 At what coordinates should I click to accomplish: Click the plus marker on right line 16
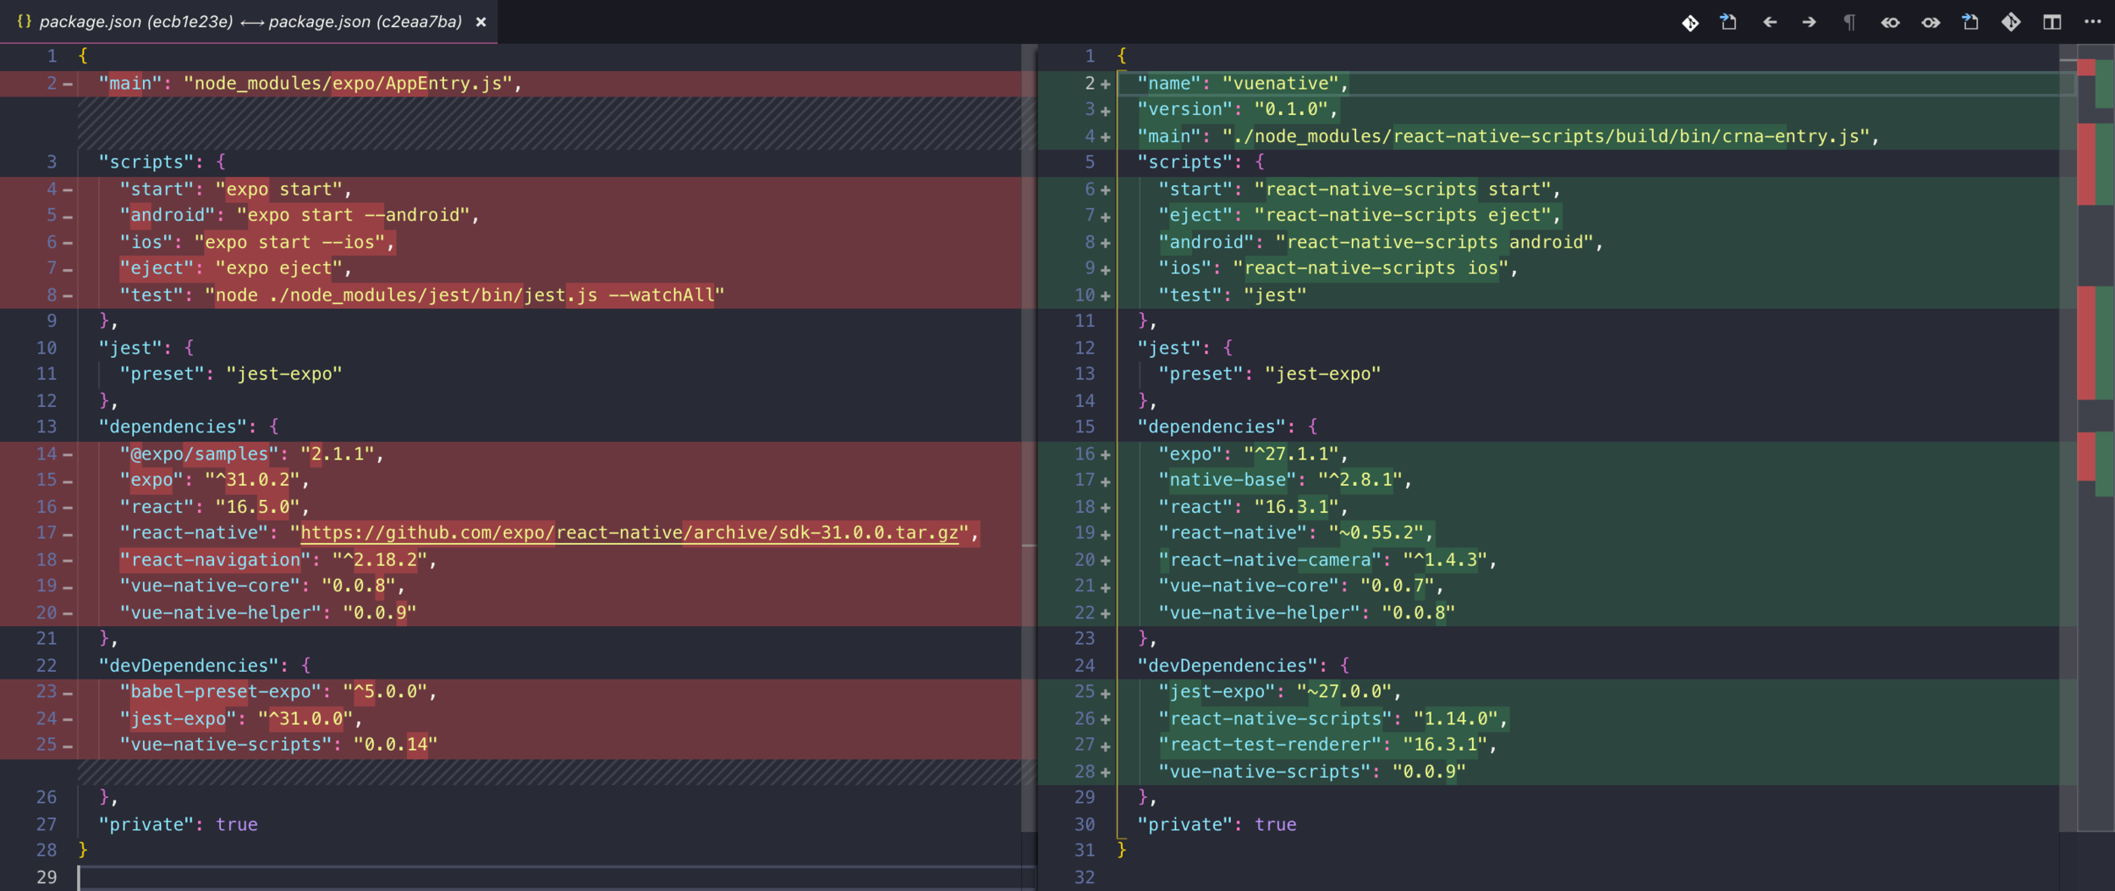click(x=1105, y=454)
